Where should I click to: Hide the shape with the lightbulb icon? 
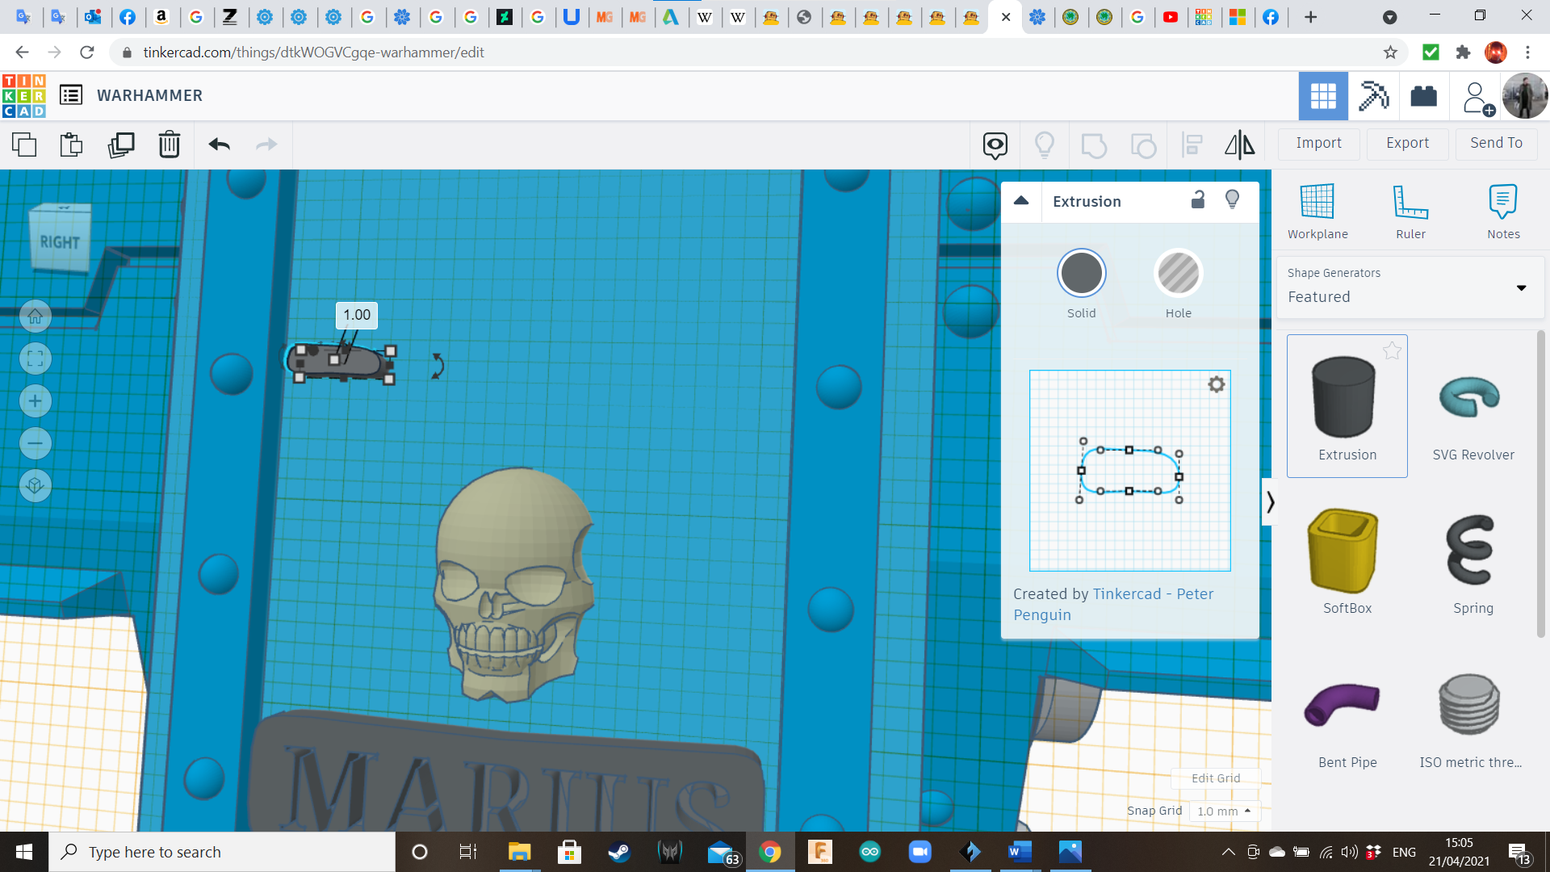click(x=1232, y=200)
